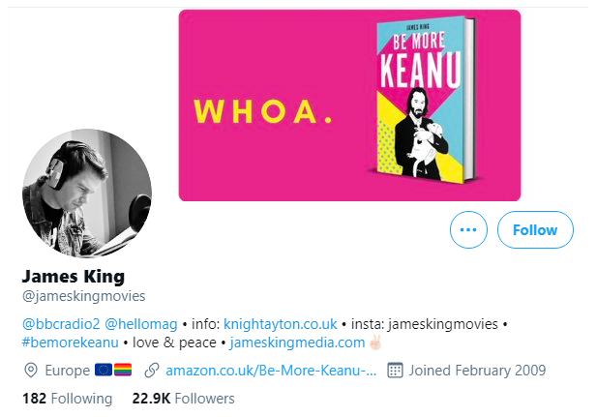Visit the jameskingmedia.com link
Screen dimensions: 597x417
[288, 342]
